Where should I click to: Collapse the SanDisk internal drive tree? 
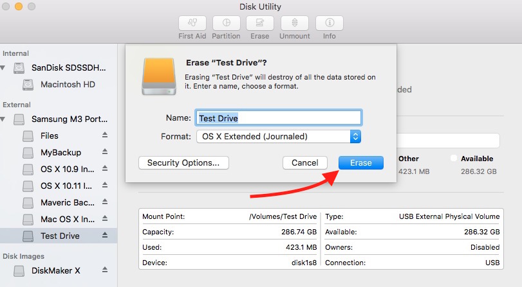[x=5, y=67]
